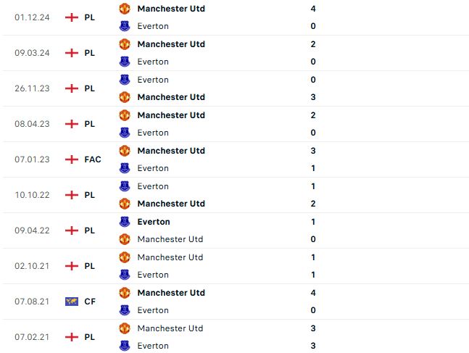Click Manchester Utd's score of 4 on 07.08.21
Screen dimensions: 469x353
pos(312,293)
